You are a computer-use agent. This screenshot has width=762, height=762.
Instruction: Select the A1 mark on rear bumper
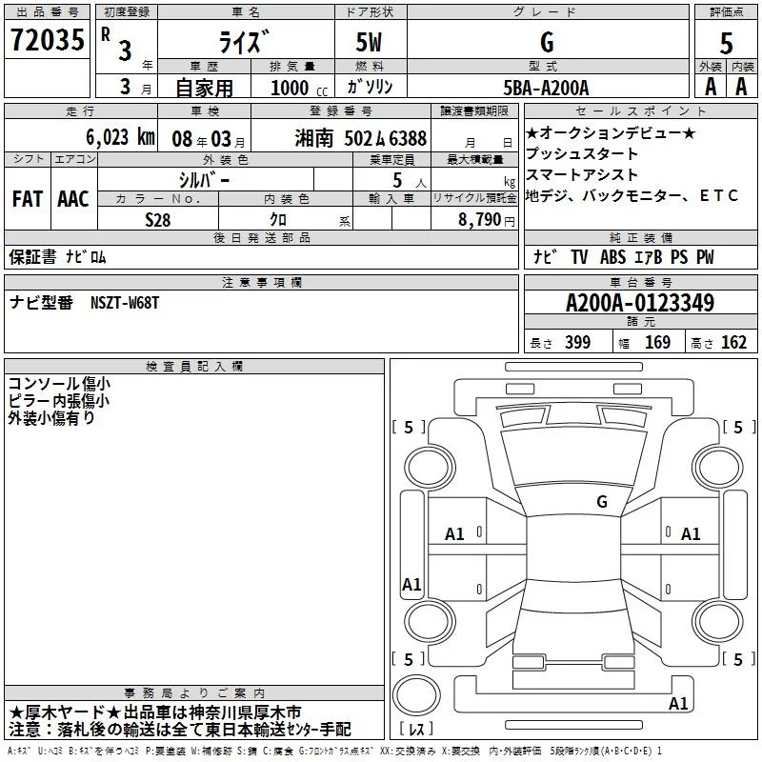point(678,703)
